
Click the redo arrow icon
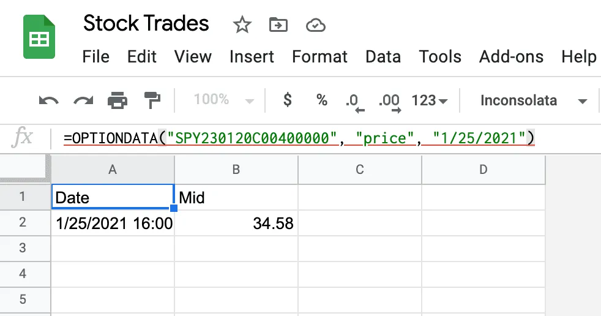coord(83,101)
